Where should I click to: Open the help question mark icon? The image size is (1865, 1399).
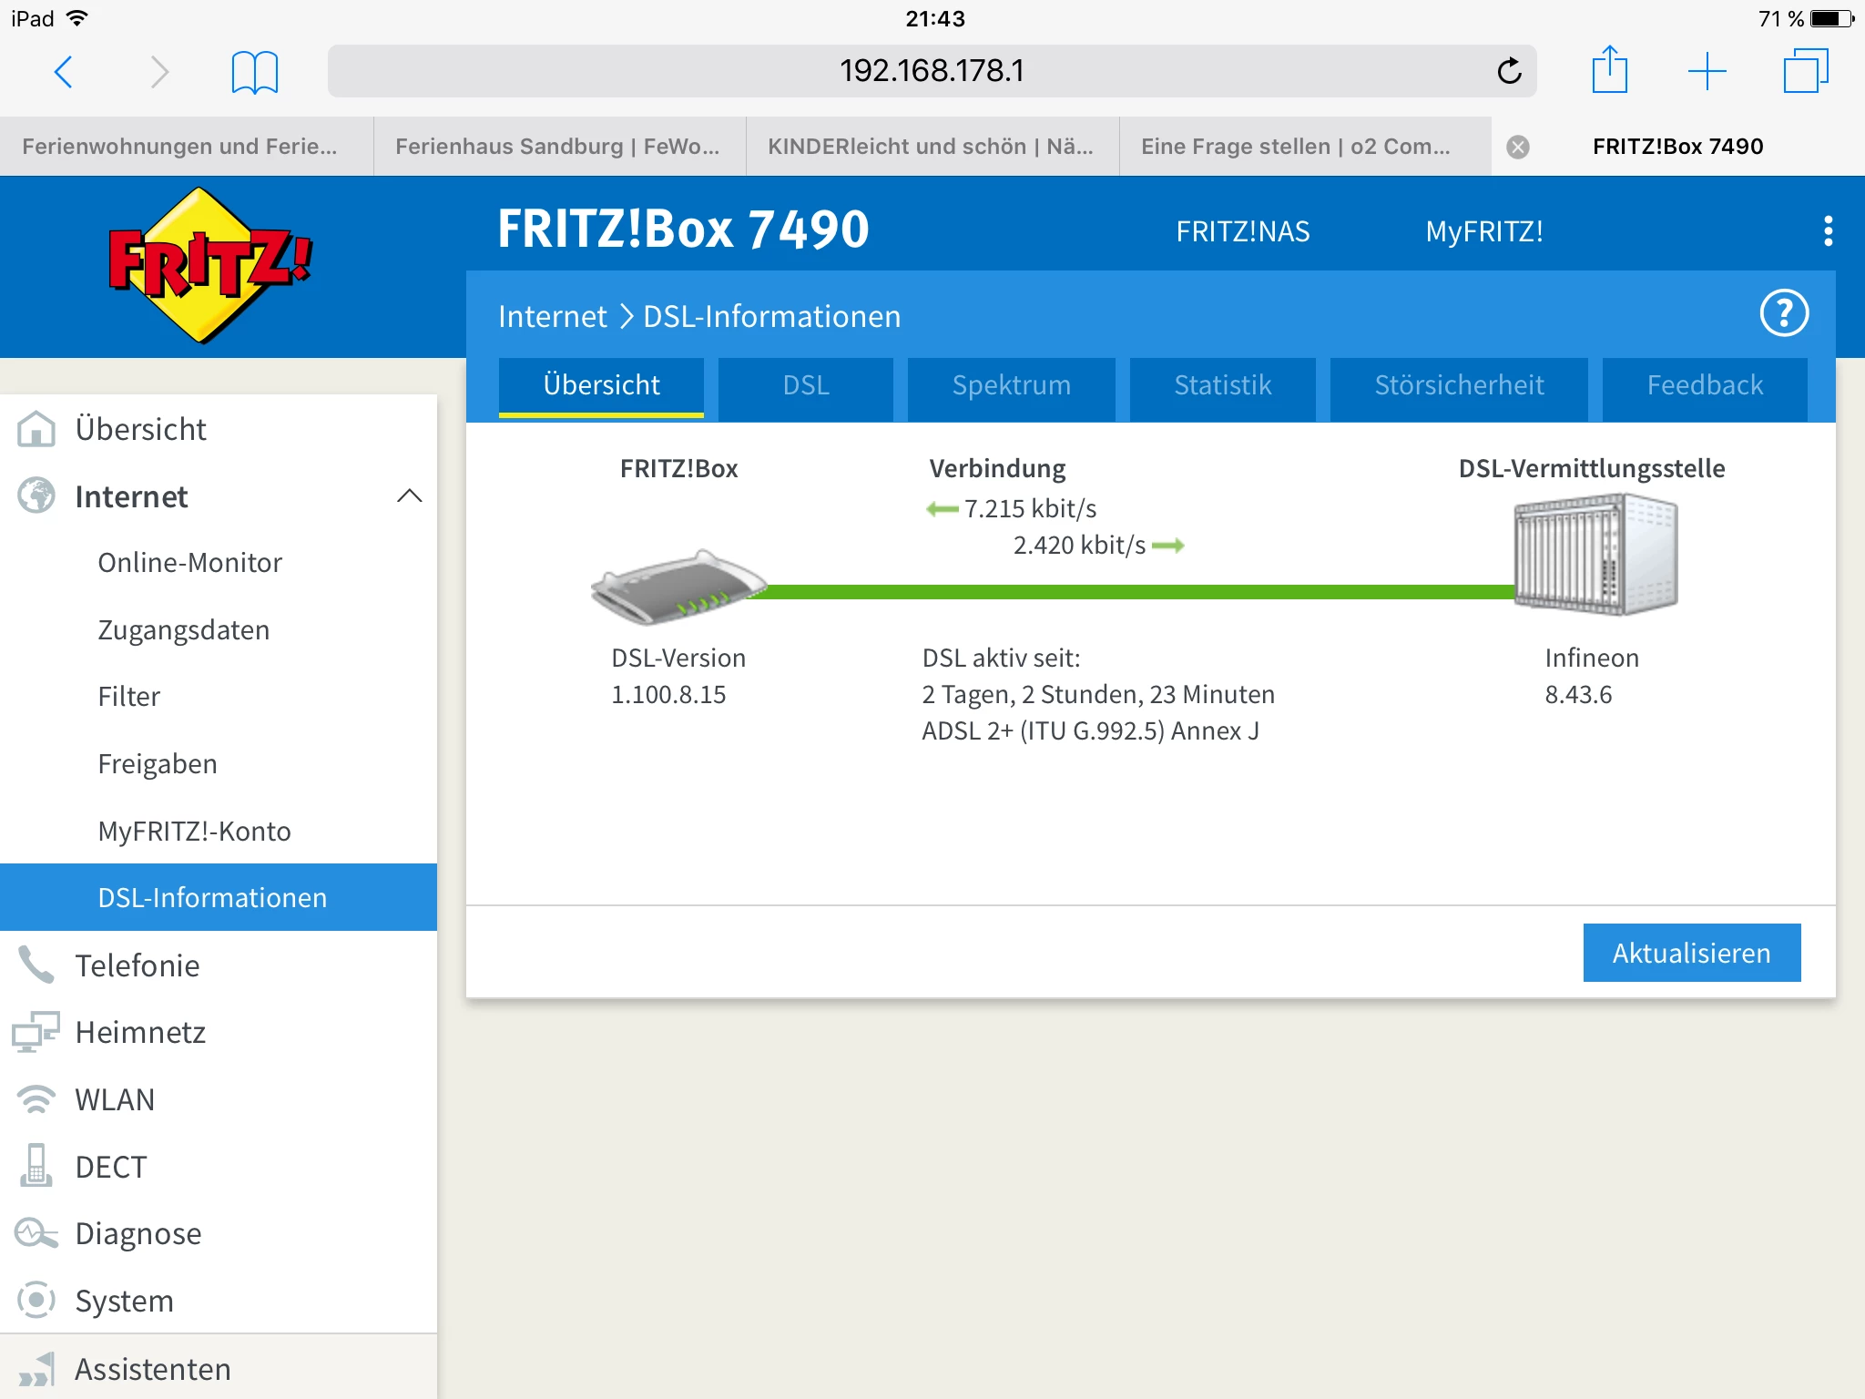click(1784, 314)
